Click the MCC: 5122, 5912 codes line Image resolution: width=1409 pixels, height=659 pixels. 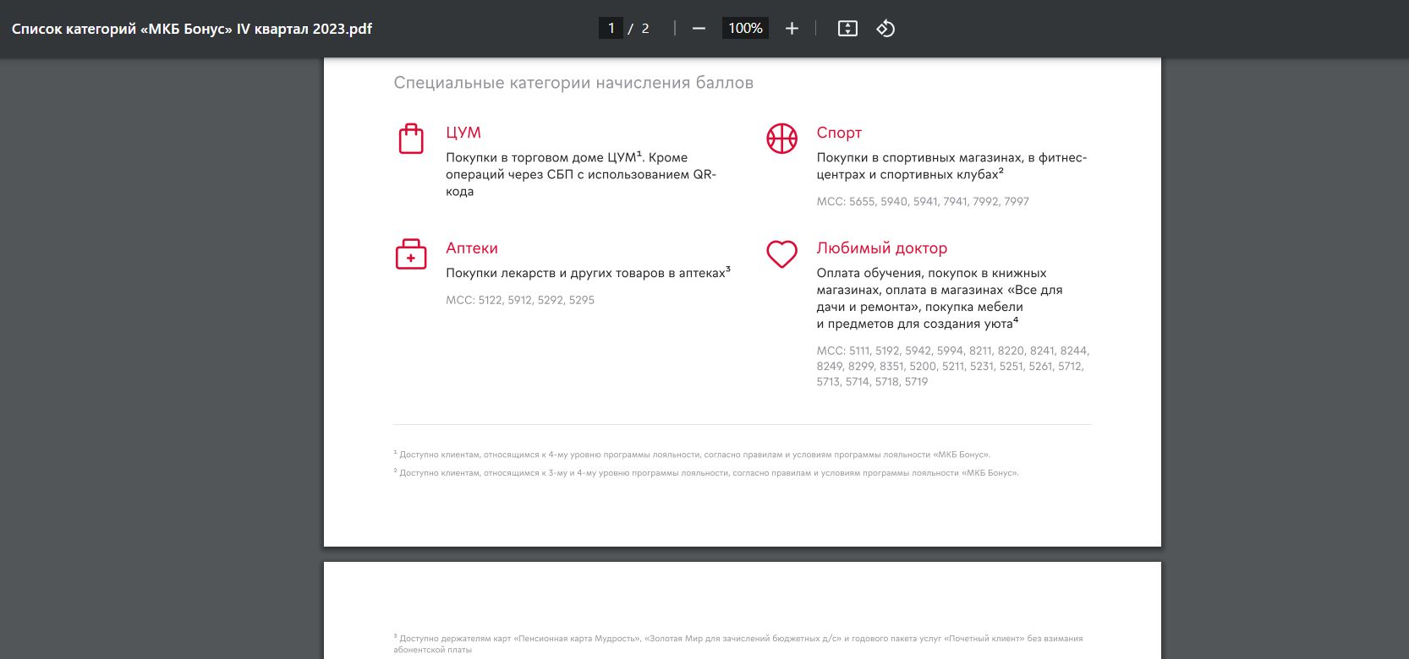click(x=520, y=300)
